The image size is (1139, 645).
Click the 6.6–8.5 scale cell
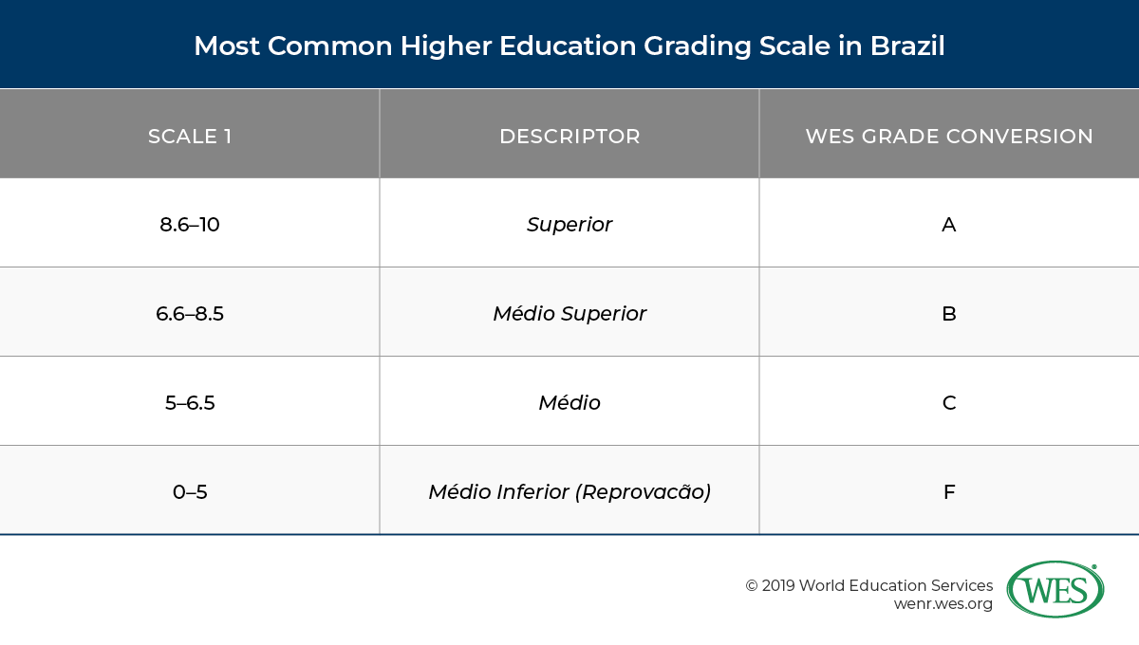[x=190, y=314]
